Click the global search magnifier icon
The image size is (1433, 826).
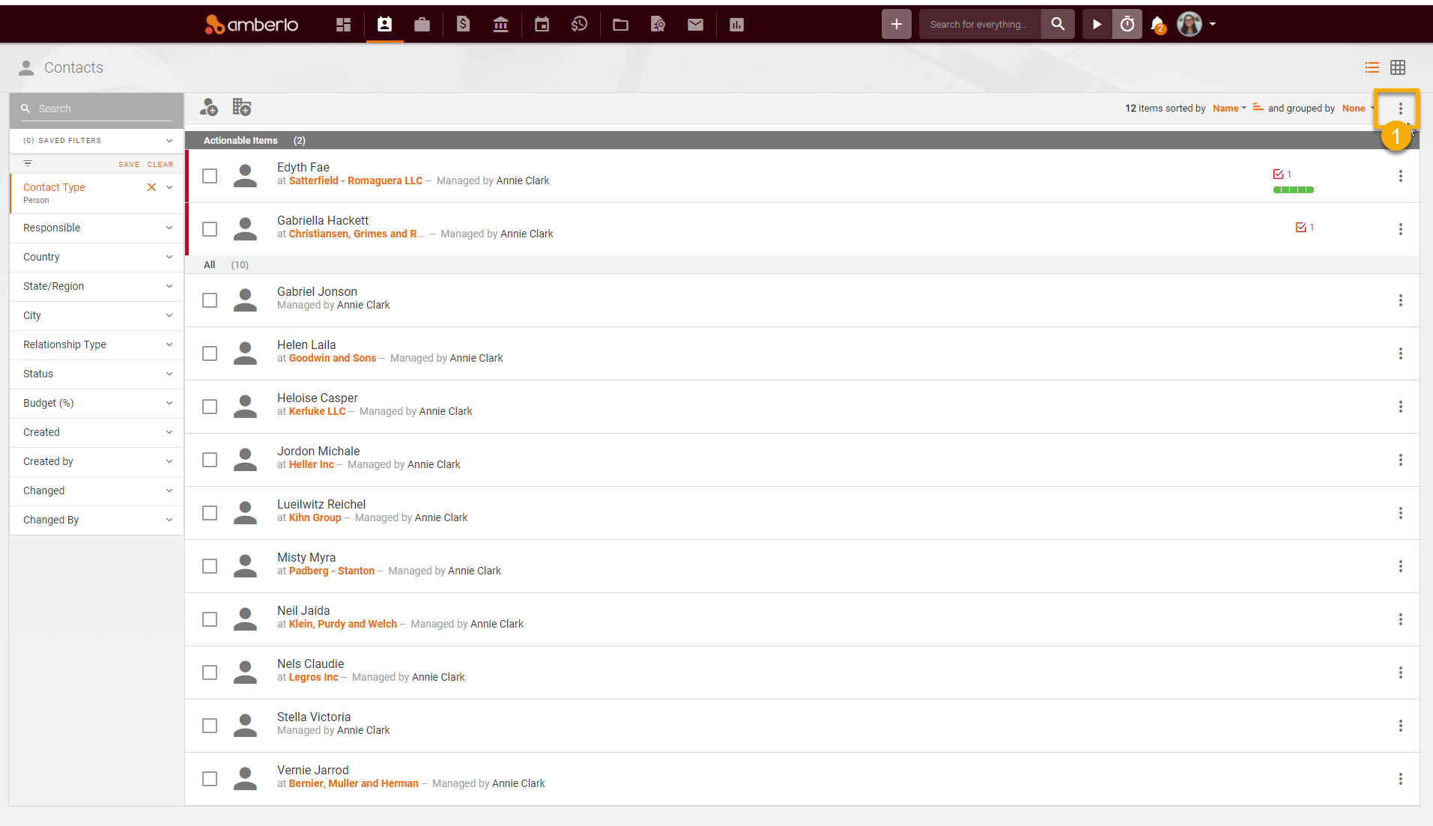[x=1058, y=24]
